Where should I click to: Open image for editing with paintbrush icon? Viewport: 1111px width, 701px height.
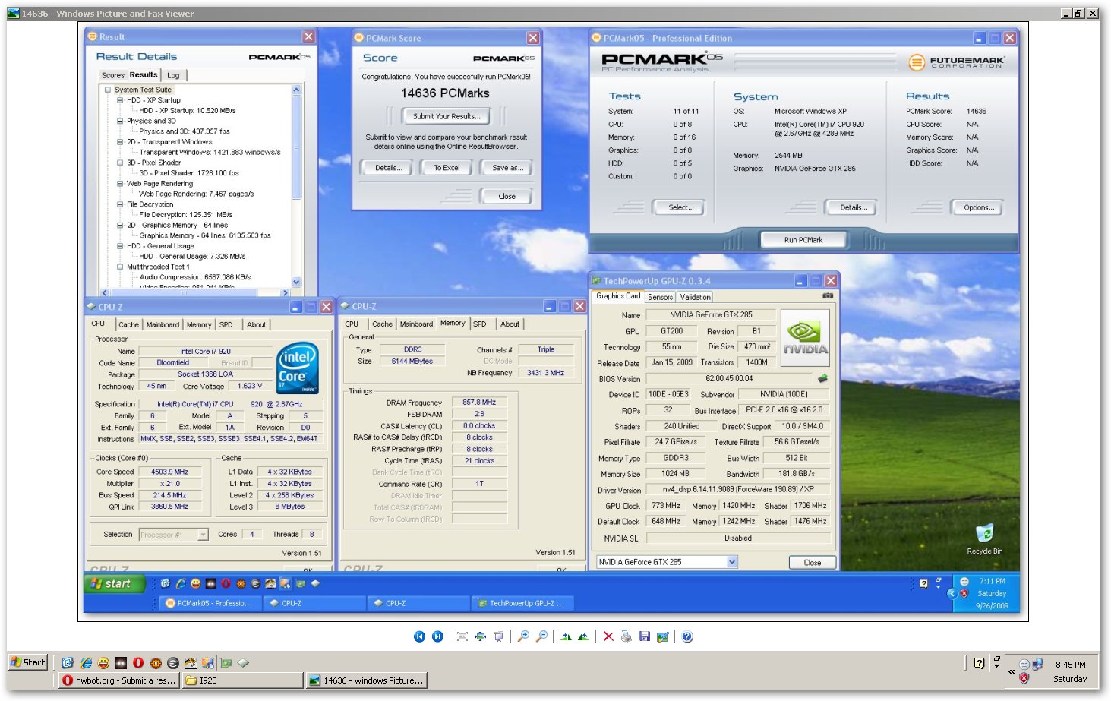coord(663,636)
